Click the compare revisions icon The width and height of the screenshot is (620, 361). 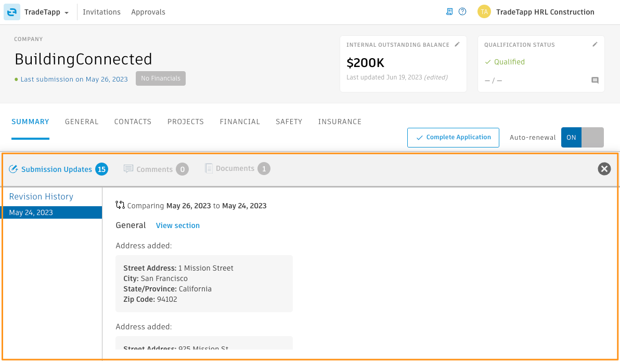[x=120, y=205]
